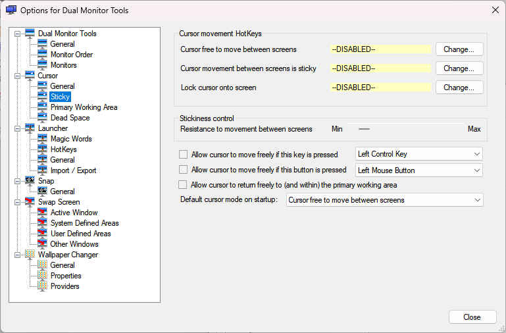Viewport: 506px width, 333px height.
Task: Click the Swap Screen category icon
Action: (x=30, y=202)
